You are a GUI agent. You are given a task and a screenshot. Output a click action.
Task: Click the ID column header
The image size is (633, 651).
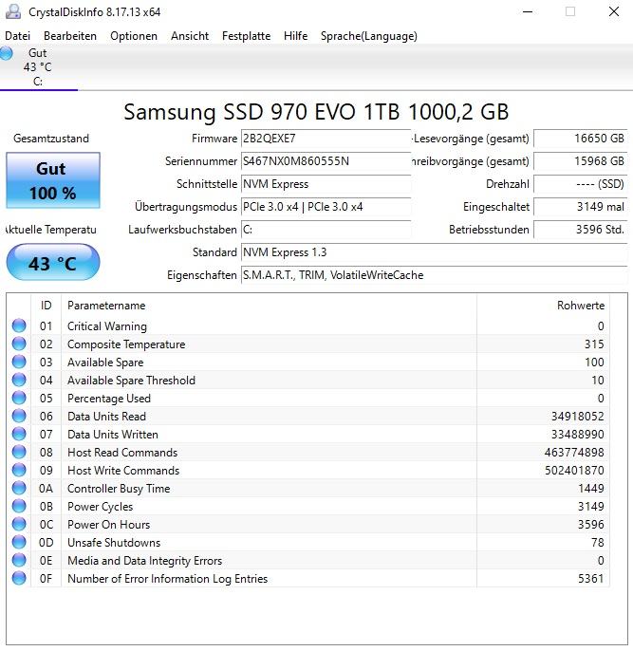[x=47, y=306]
